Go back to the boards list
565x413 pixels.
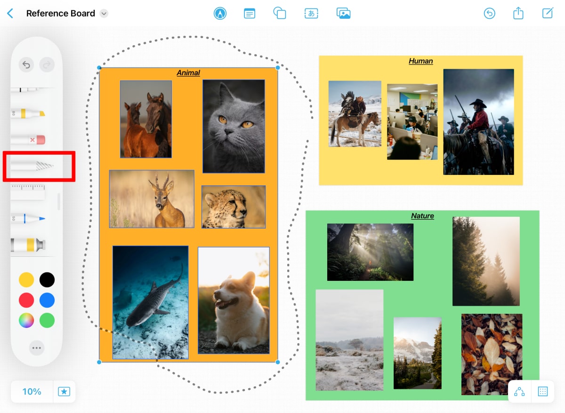(x=10, y=14)
